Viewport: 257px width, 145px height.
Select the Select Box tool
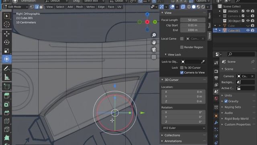[x=7, y=16]
